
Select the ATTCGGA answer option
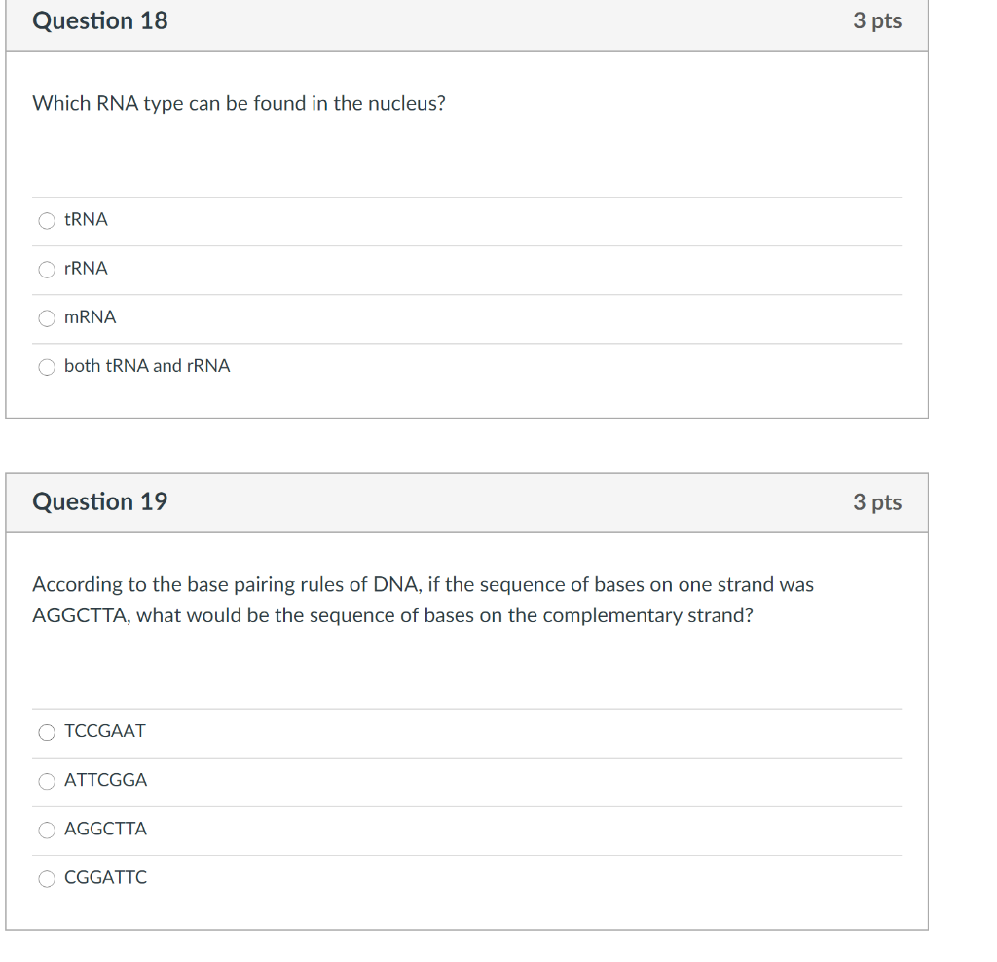pyautogui.click(x=47, y=781)
